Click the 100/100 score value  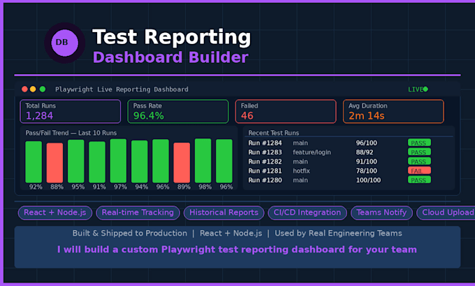coord(368,180)
